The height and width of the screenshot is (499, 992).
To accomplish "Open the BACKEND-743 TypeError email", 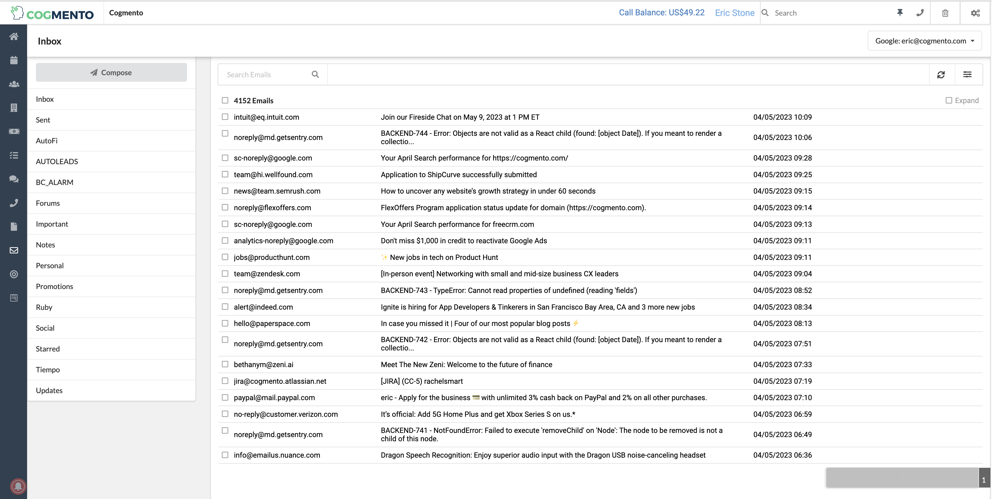I will [x=509, y=291].
